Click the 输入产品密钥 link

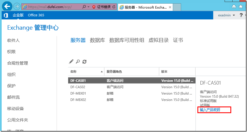(x=210, y=110)
